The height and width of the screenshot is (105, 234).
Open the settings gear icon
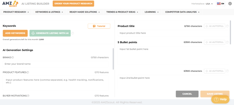click(x=230, y=4)
